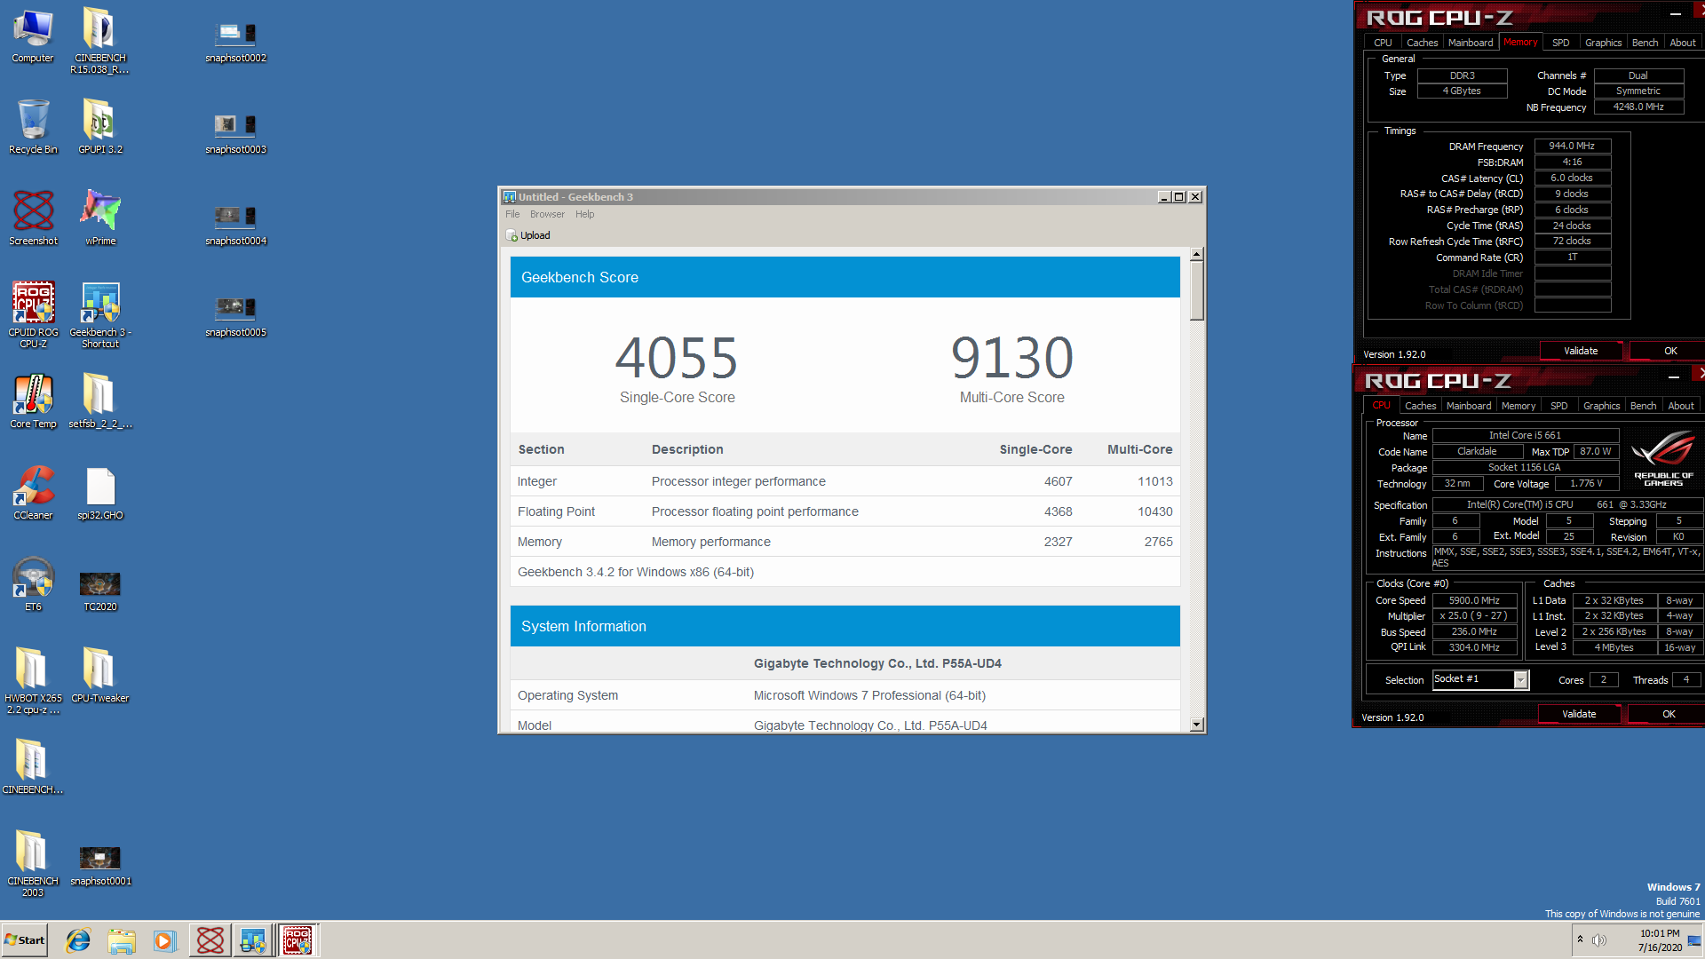Open Core Temp desktop shortcut
Screen dimensions: 1705x959
point(33,401)
